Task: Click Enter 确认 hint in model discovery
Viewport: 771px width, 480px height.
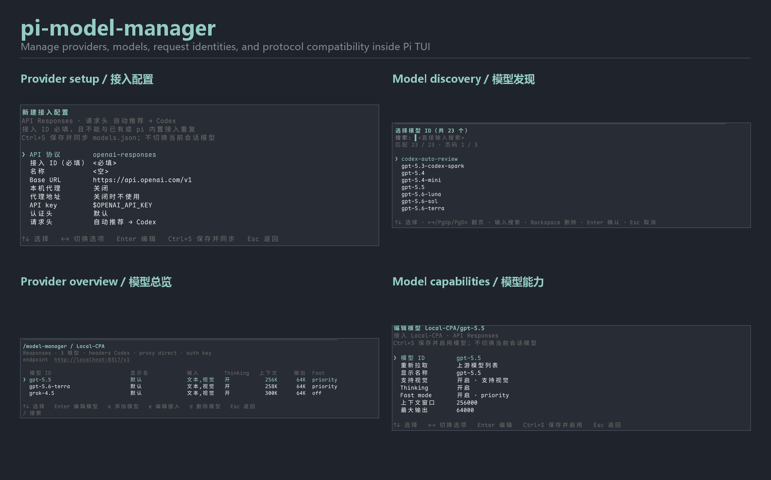Action: (603, 222)
